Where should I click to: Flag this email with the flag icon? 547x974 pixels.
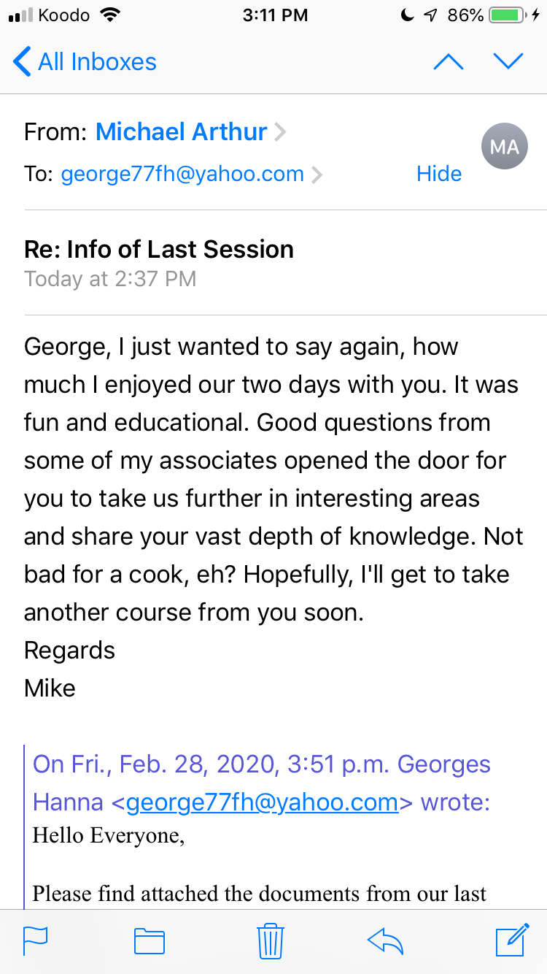(35, 940)
